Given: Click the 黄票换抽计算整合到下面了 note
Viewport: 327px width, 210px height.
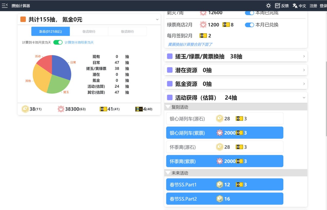Looking at the screenshot, I should pyautogui.click(x=190, y=44).
